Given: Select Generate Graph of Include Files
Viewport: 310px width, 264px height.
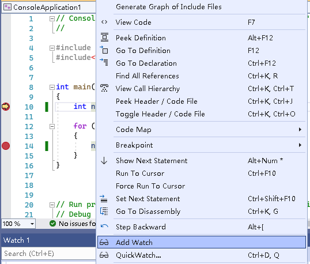Looking at the screenshot, I should point(202,7).
